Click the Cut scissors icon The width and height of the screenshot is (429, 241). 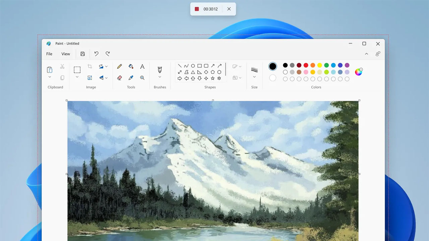coord(62,67)
